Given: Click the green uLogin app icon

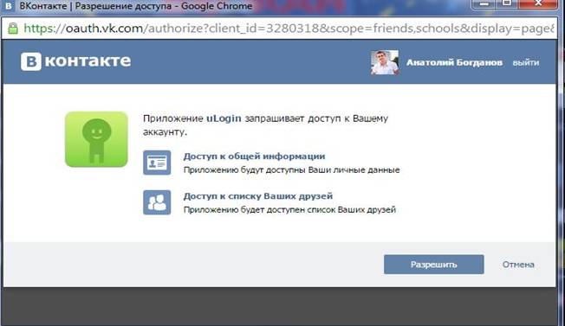Looking at the screenshot, I should pyautogui.click(x=96, y=139).
